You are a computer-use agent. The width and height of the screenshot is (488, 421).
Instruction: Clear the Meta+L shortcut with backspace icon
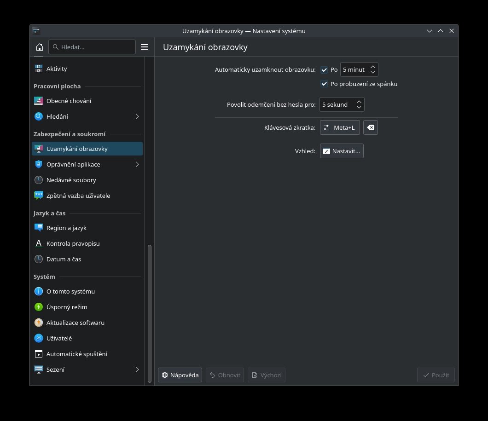[371, 128]
